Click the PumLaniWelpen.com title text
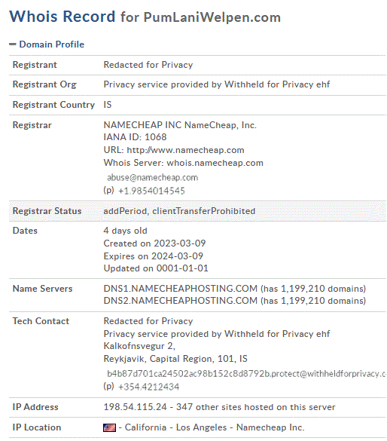The height and width of the screenshot is (441, 387). coord(212,17)
